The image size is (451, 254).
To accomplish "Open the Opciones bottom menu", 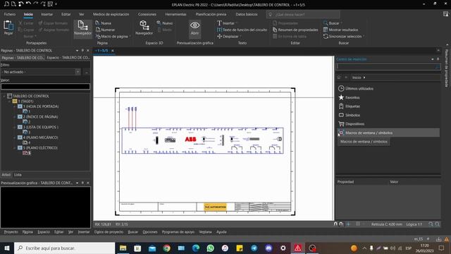I will pos(150,232).
